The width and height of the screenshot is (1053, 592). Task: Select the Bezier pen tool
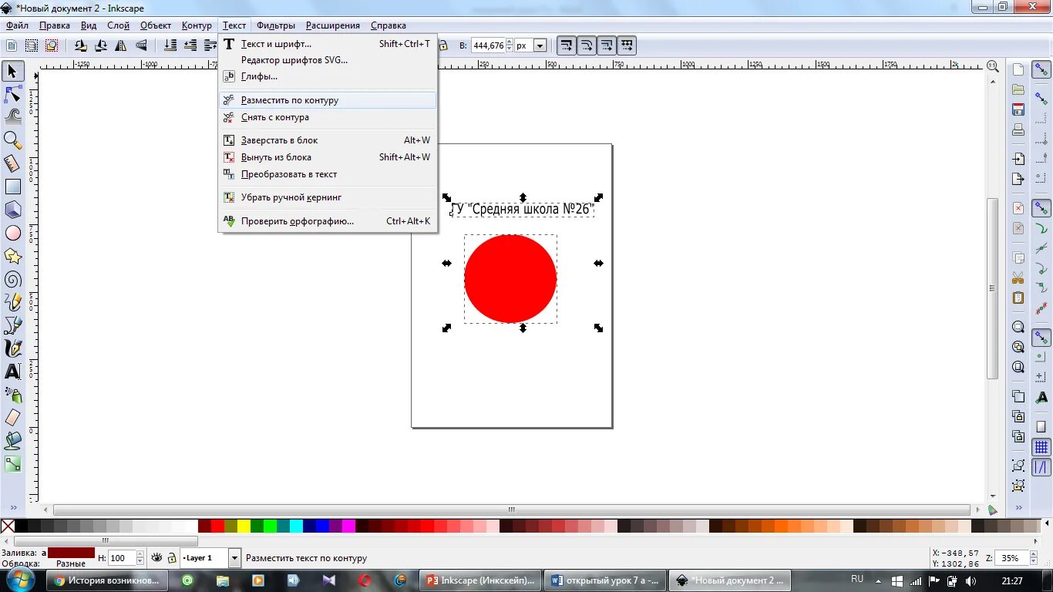12,325
